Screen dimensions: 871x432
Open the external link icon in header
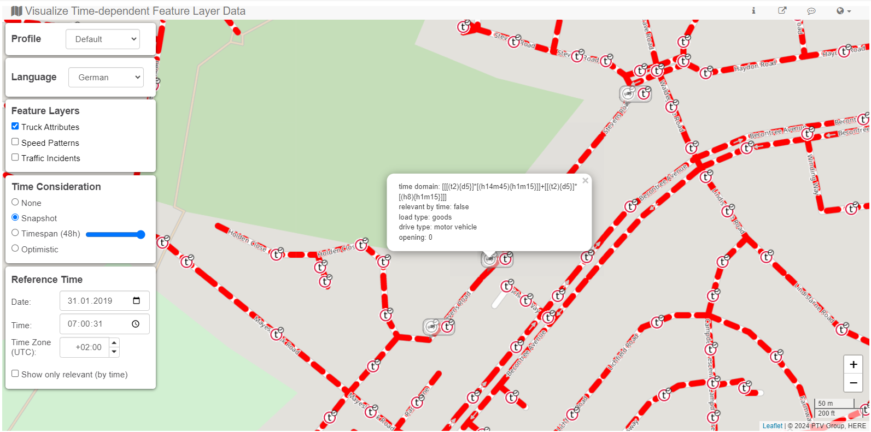coord(782,11)
